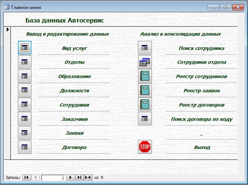Open the Заявки form icon
248x185 pixels.
(x=25, y=133)
